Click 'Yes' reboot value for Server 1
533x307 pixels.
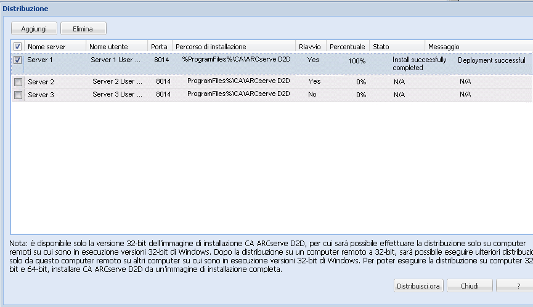coord(313,60)
